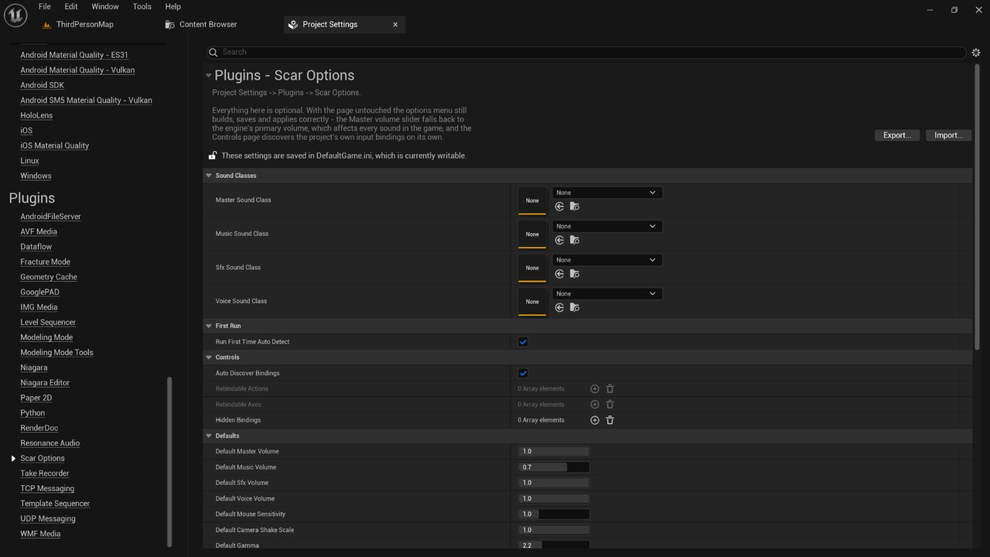Open Sfx Sound Class asset dropdown
This screenshot has height=557, width=990.
[x=607, y=260]
